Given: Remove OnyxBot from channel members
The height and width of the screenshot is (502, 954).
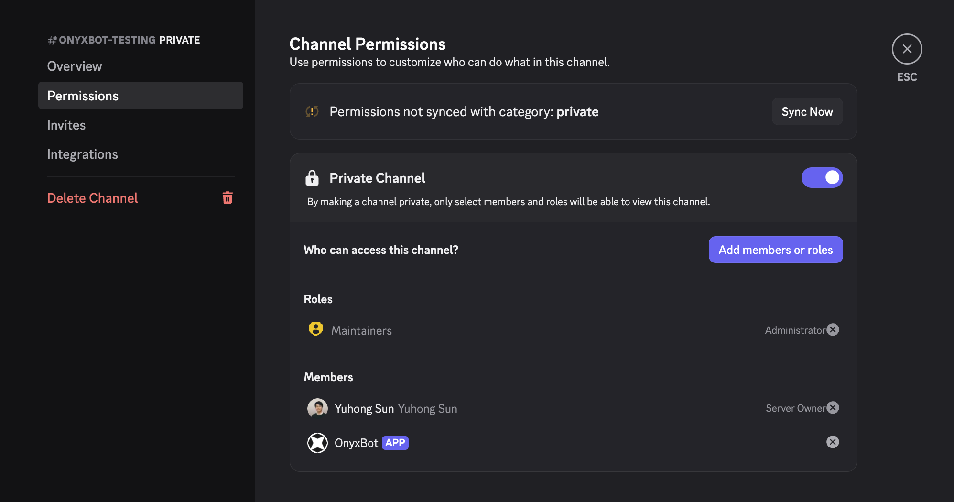Looking at the screenshot, I should pyautogui.click(x=833, y=442).
